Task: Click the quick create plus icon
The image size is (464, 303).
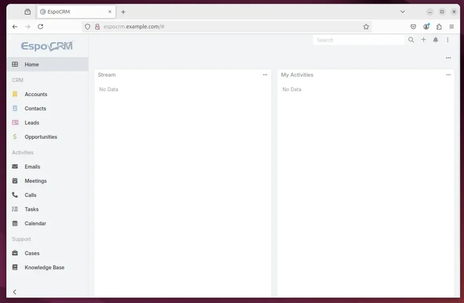Action: [x=424, y=39]
